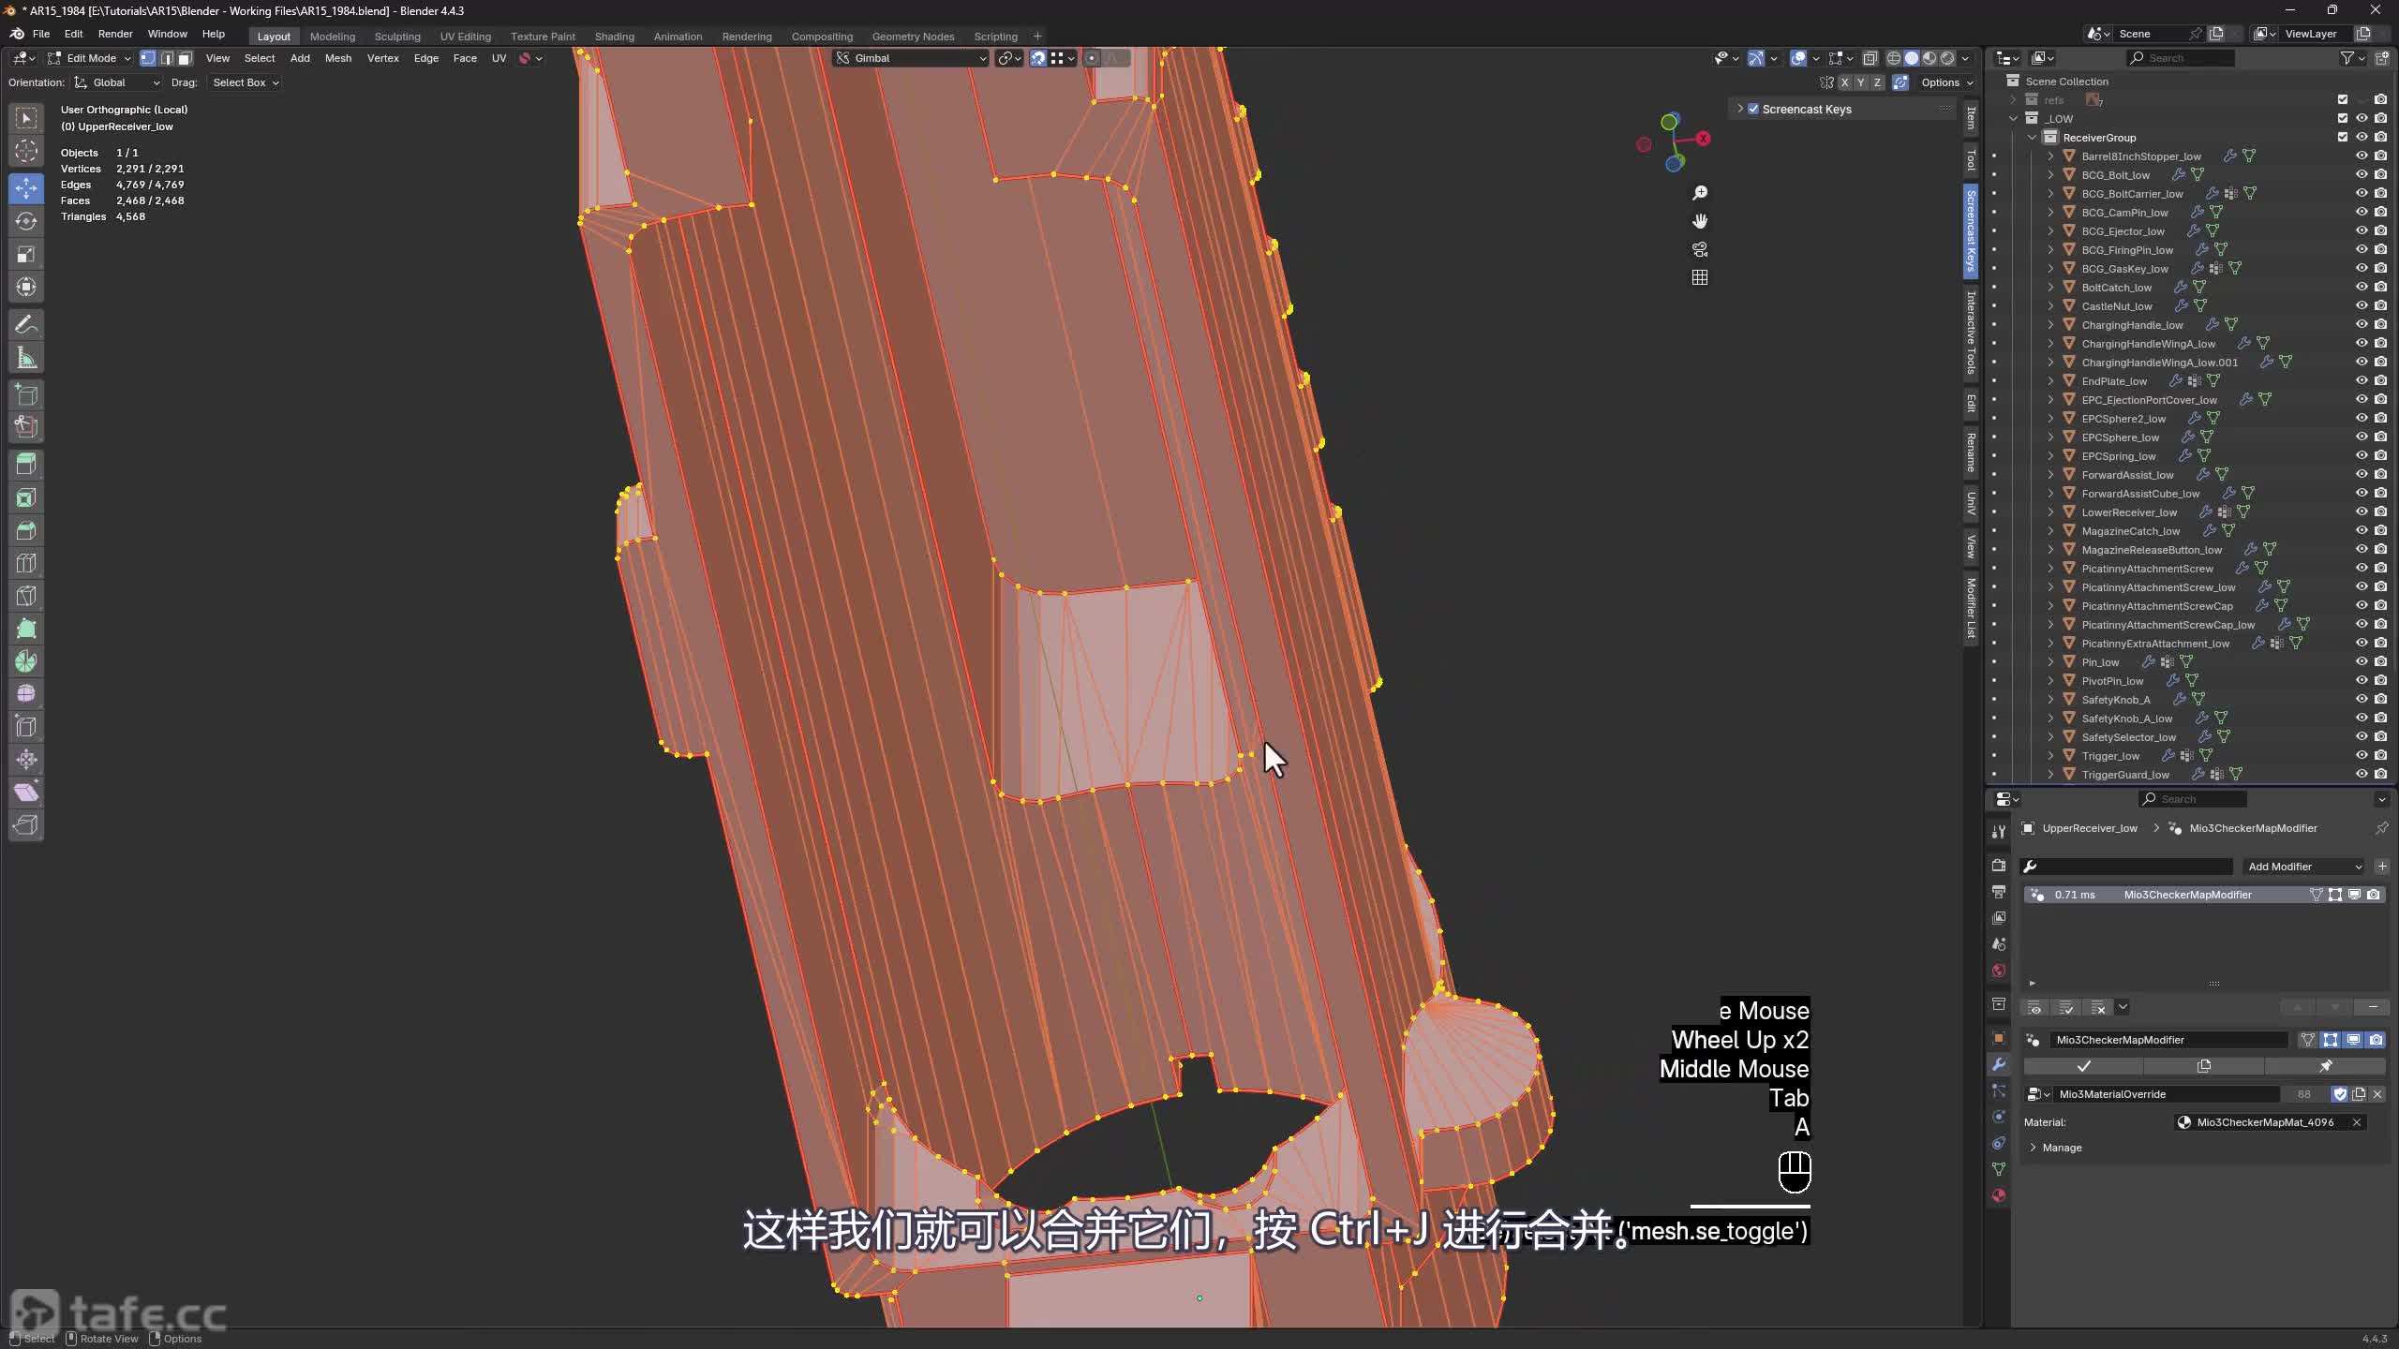Open the Select Box drag dropdown
Screen dimensions: 2399x1349
tap(245, 82)
